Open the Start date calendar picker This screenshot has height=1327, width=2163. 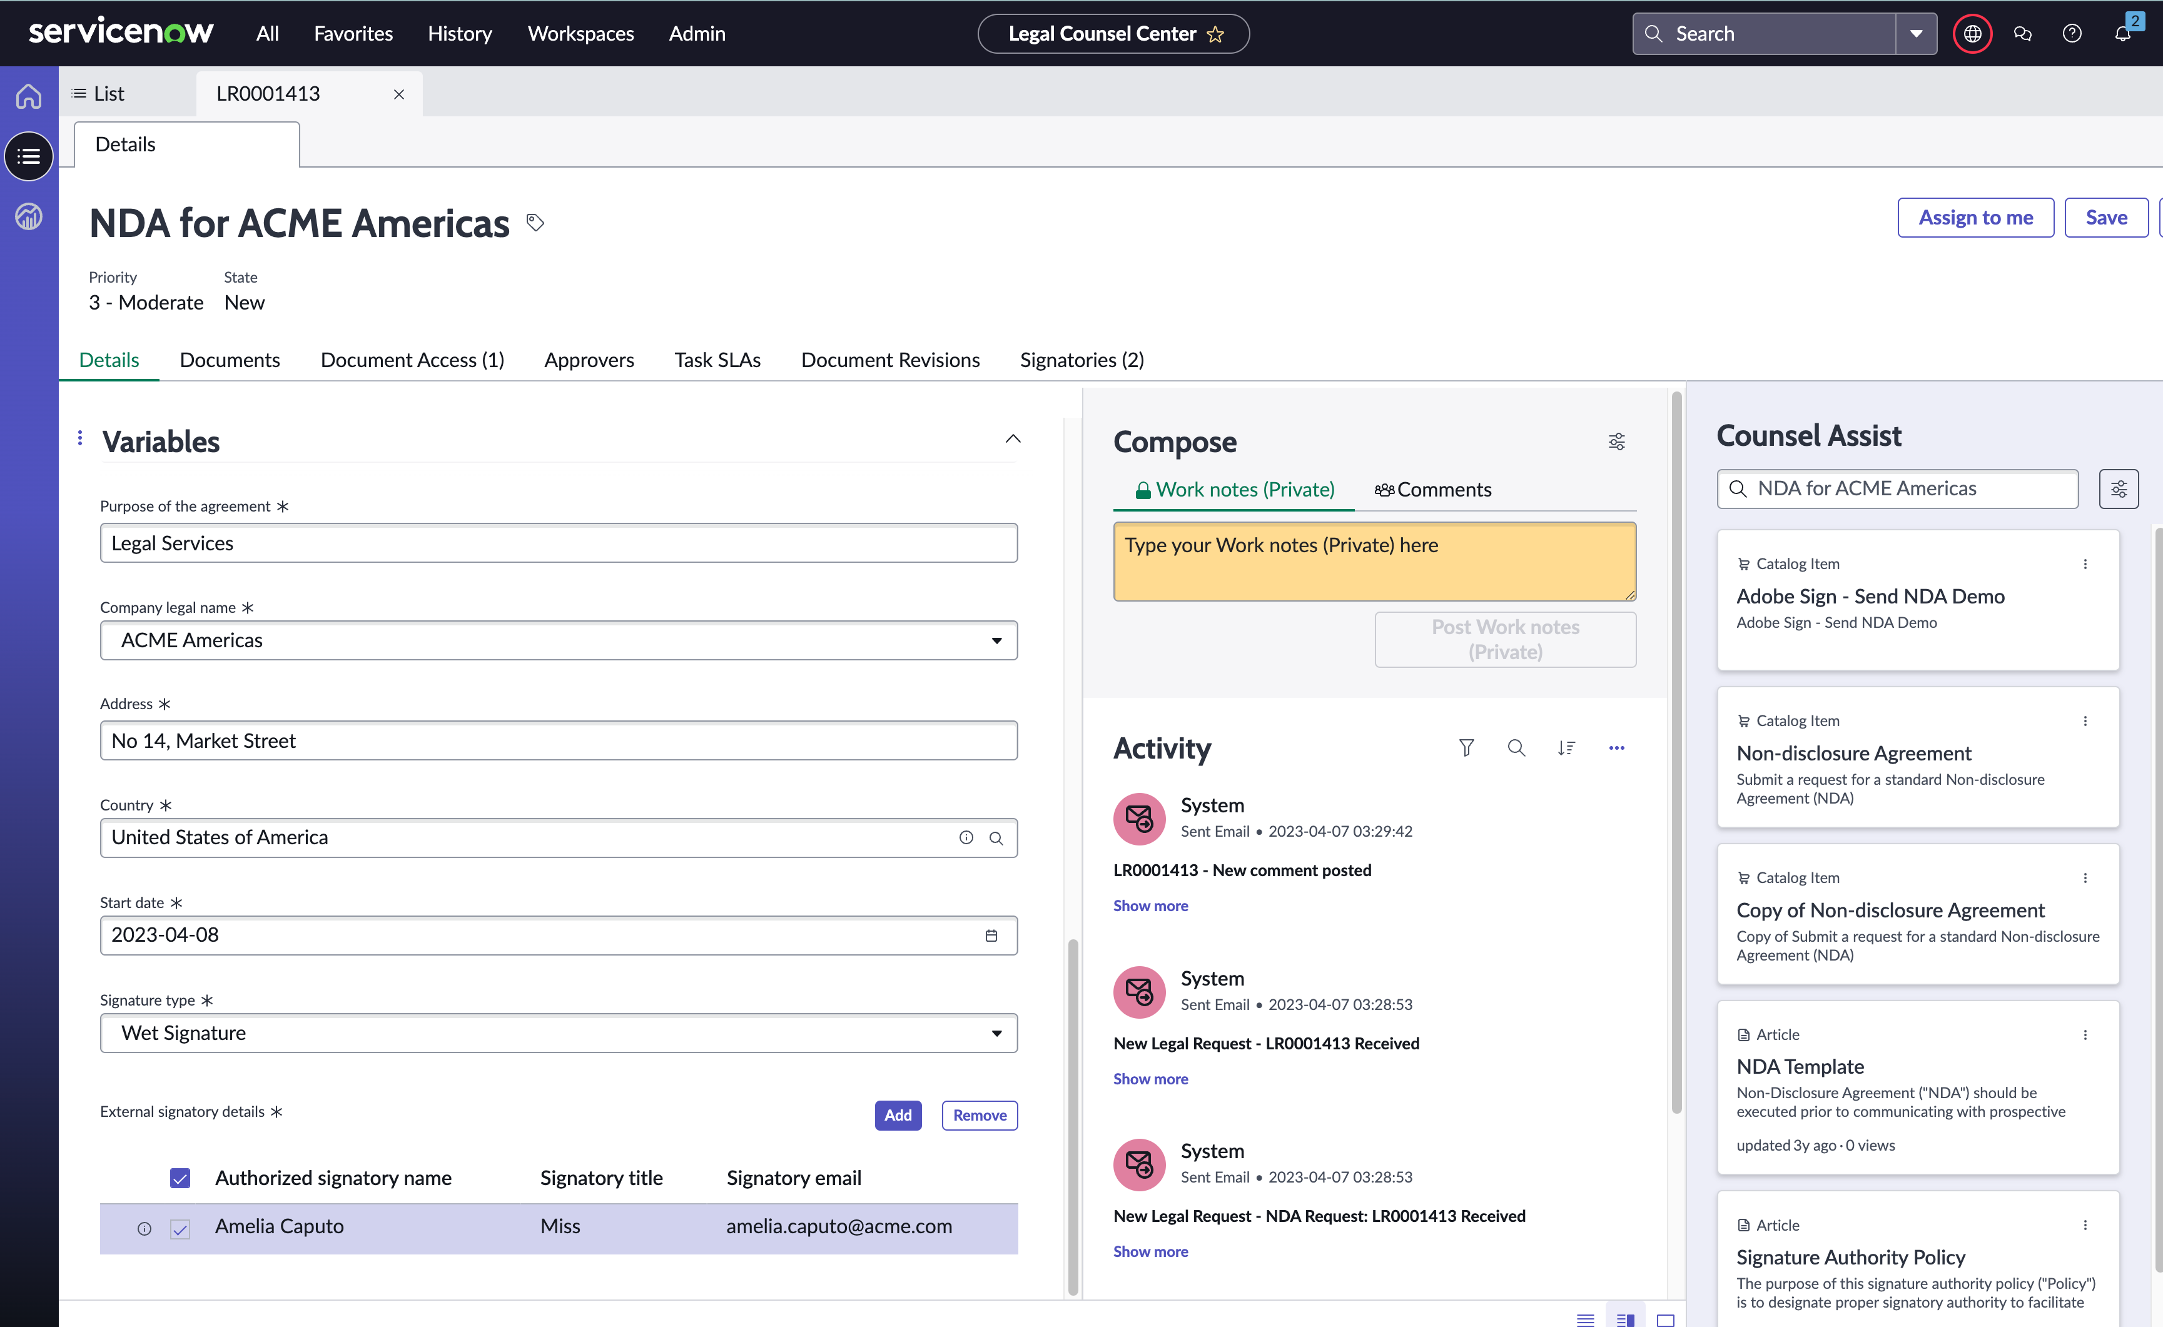[x=991, y=936]
